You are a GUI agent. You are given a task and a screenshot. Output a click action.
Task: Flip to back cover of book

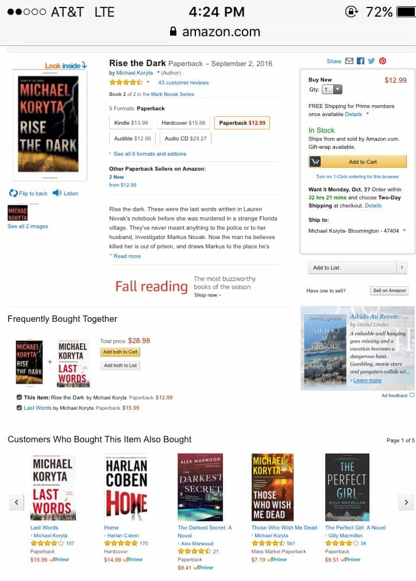click(28, 194)
